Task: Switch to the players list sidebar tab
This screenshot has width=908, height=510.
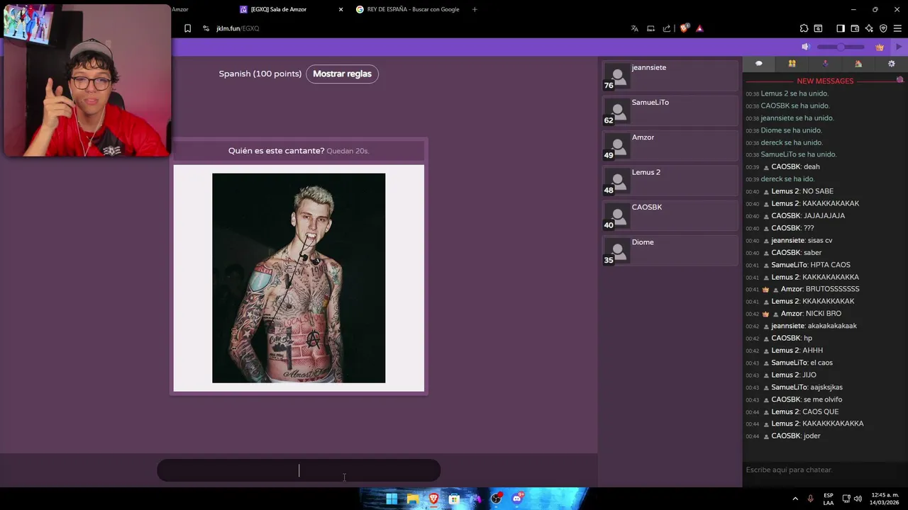Action: (792, 64)
